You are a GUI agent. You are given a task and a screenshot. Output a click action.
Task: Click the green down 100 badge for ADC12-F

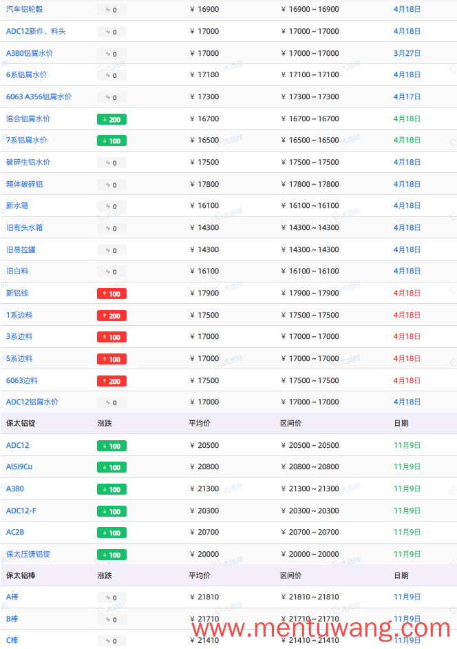(111, 511)
